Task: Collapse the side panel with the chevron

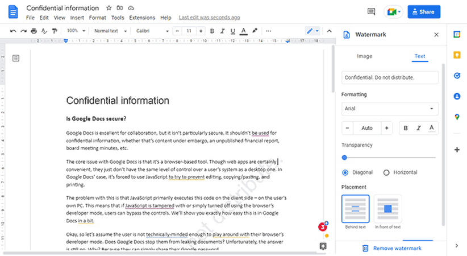Action: pos(457,246)
